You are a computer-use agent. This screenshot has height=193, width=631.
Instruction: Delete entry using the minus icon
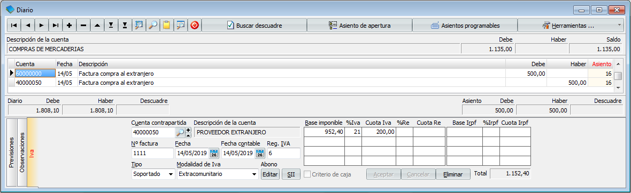click(83, 25)
